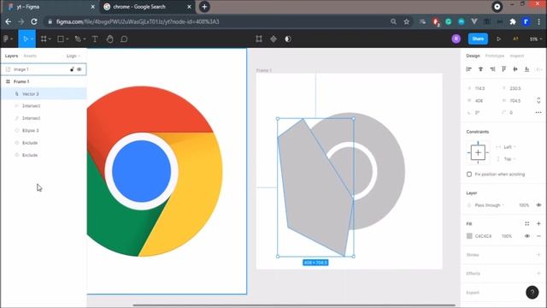Expand the Frame tool options arrow

(50, 39)
